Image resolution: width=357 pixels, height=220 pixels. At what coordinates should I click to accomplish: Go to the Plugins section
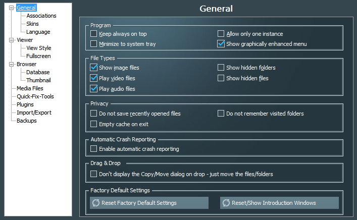coord(25,104)
